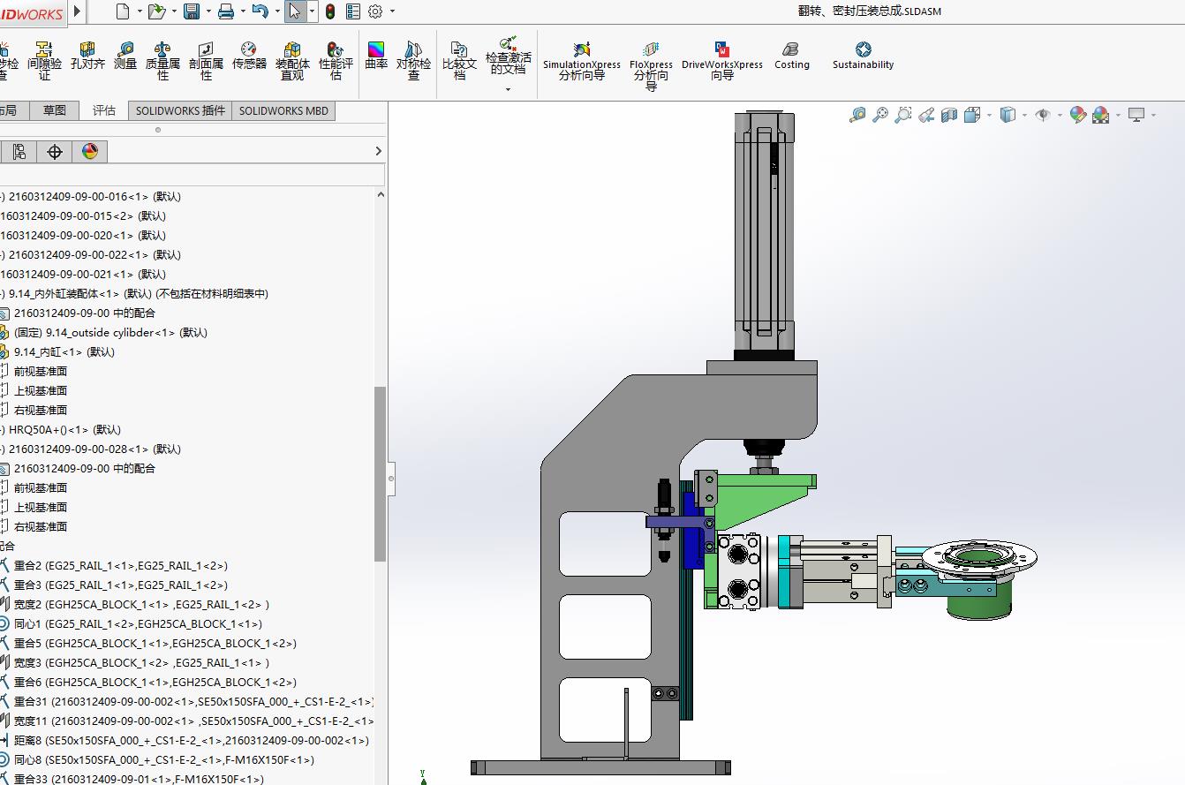The height and width of the screenshot is (785, 1185).
Task: Create a new document with the New icon
Action: click(123, 11)
